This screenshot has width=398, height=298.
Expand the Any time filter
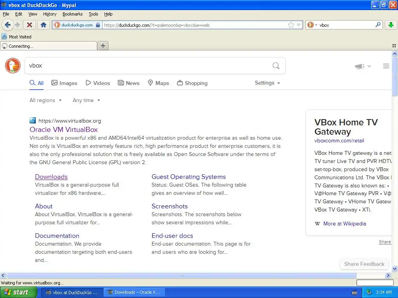86,100
